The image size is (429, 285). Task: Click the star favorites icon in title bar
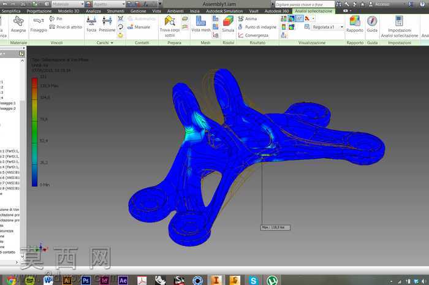pos(363,4)
